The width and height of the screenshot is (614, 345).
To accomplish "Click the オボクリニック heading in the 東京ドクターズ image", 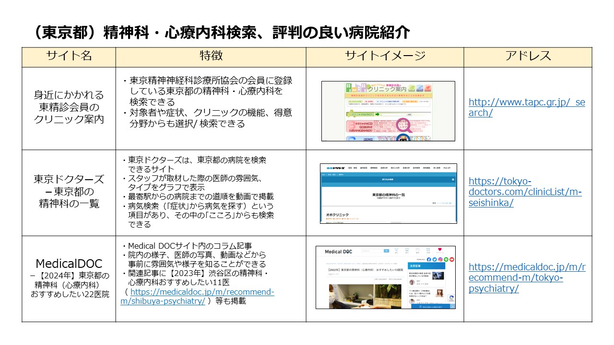I will (337, 215).
